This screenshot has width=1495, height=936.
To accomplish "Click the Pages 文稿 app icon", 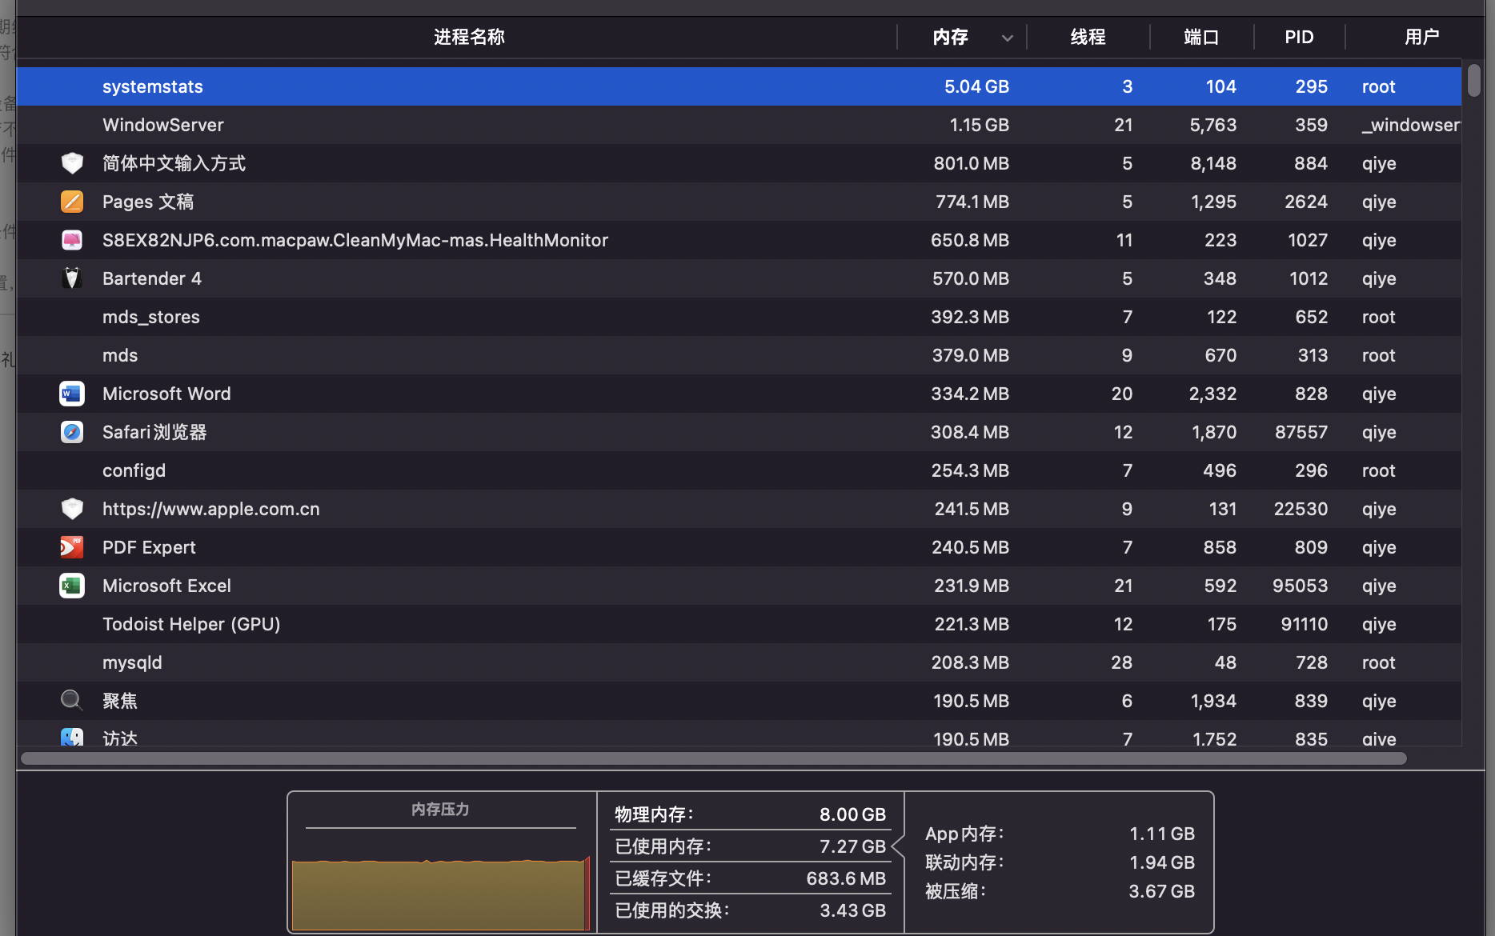I will [72, 202].
